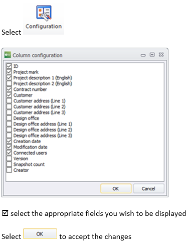The width and height of the screenshot is (193, 242).
Task: Disable the Creation date column
Action: point(9,141)
